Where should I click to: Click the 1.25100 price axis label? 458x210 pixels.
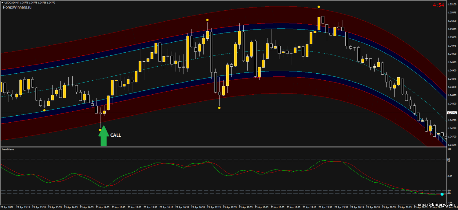[x=452, y=5]
